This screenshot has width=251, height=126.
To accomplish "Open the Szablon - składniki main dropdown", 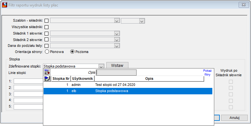I will point(117,21).
